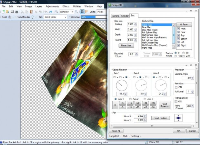This screenshot has height=145, width=200.
Task: Click the Redo arrow icon
Action: pyautogui.click(x=51, y=12)
